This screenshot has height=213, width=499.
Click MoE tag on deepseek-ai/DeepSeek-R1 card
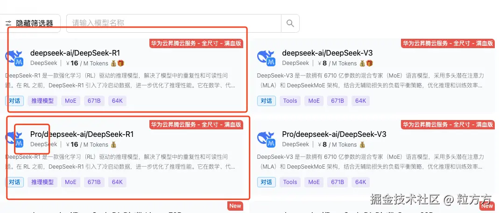click(x=70, y=101)
